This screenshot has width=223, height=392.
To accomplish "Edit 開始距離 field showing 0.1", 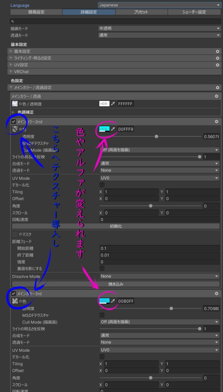I will (160, 248).
